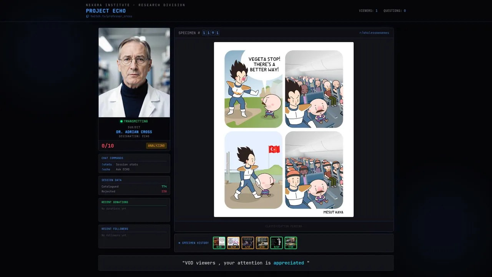
Task: Click the Vegeta comic meme image
Action: [x=284, y=130]
